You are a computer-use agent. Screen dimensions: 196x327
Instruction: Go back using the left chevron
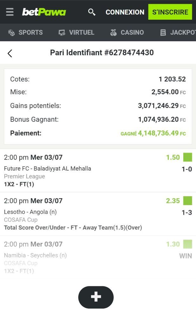10,53
